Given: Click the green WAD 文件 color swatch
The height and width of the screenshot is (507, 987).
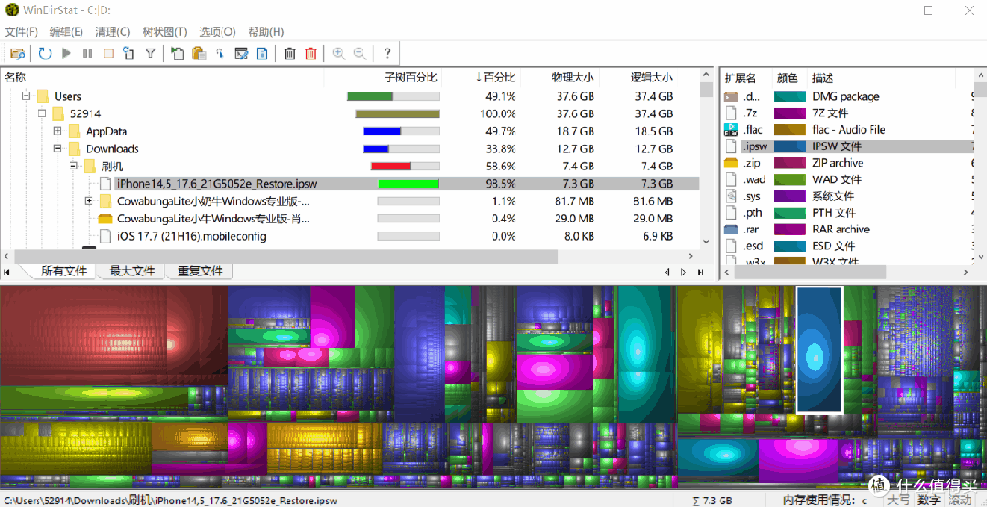Looking at the screenshot, I should click(789, 179).
